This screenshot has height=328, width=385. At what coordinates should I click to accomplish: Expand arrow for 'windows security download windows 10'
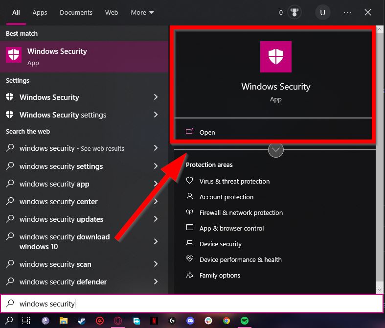tap(156, 241)
